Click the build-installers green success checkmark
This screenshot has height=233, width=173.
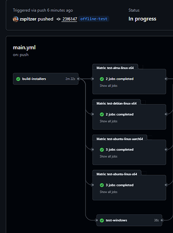[x=18, y=79]
